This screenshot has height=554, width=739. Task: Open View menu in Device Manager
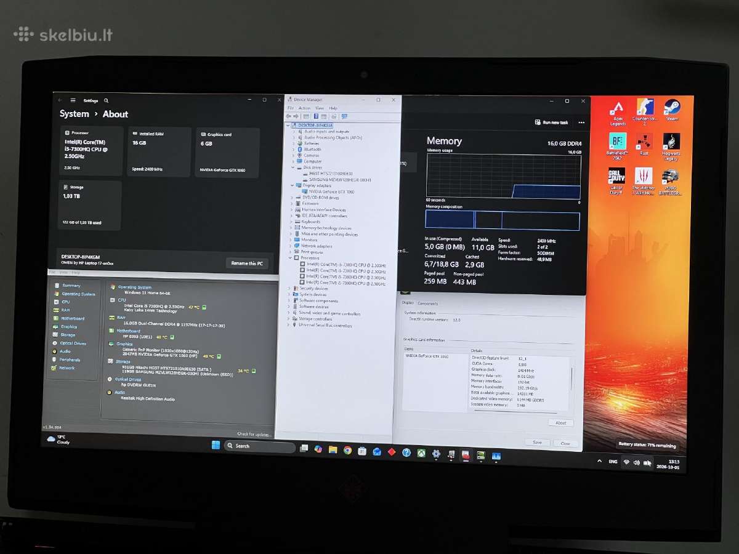[x=320, y=108]
